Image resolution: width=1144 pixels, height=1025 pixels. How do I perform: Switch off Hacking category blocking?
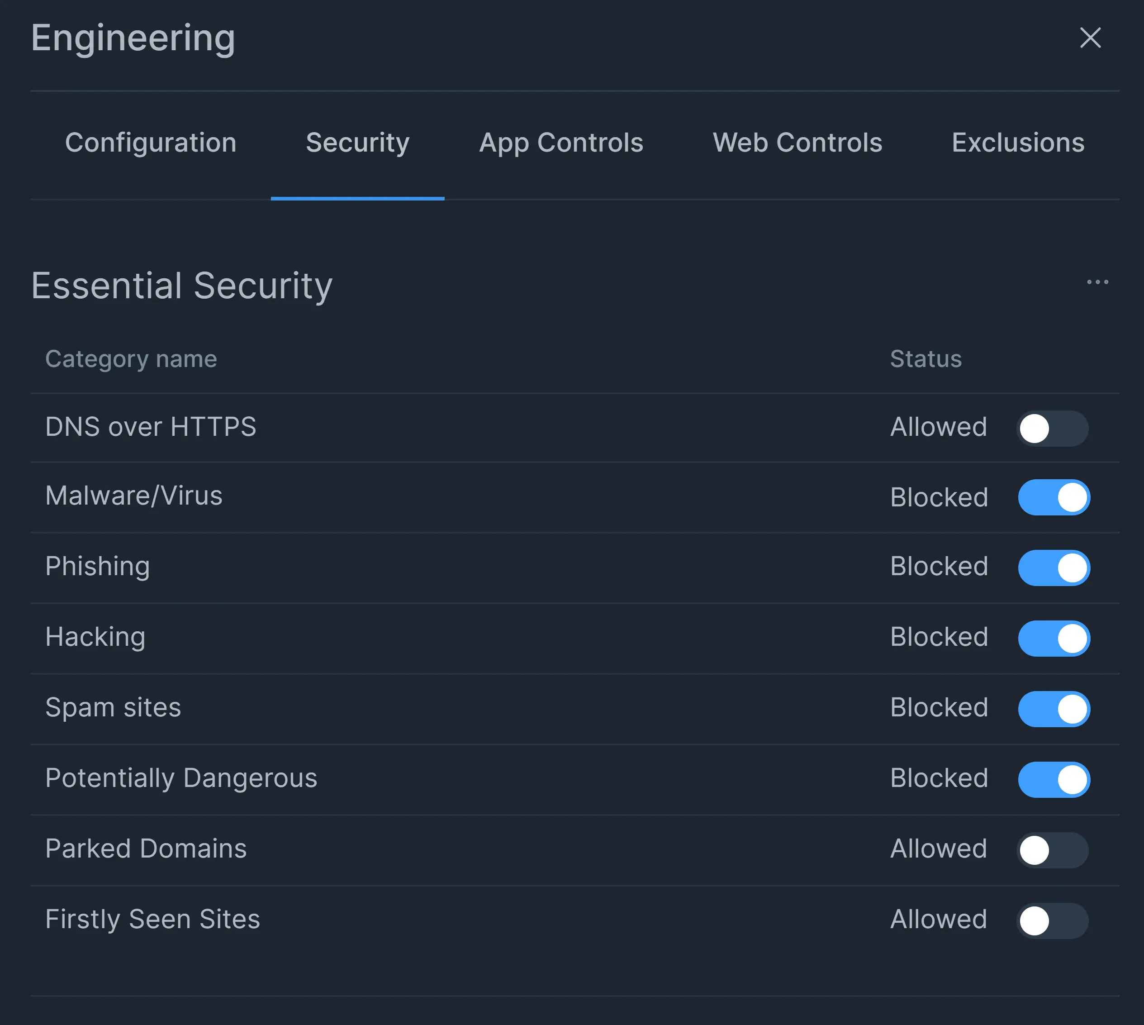(1054, 638)
